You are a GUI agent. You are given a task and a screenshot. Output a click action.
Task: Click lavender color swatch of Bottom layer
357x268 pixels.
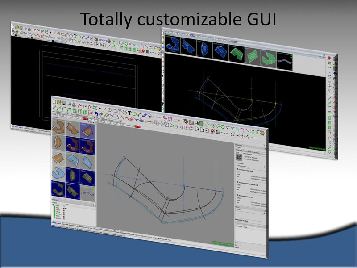click(x=64, y=219)
